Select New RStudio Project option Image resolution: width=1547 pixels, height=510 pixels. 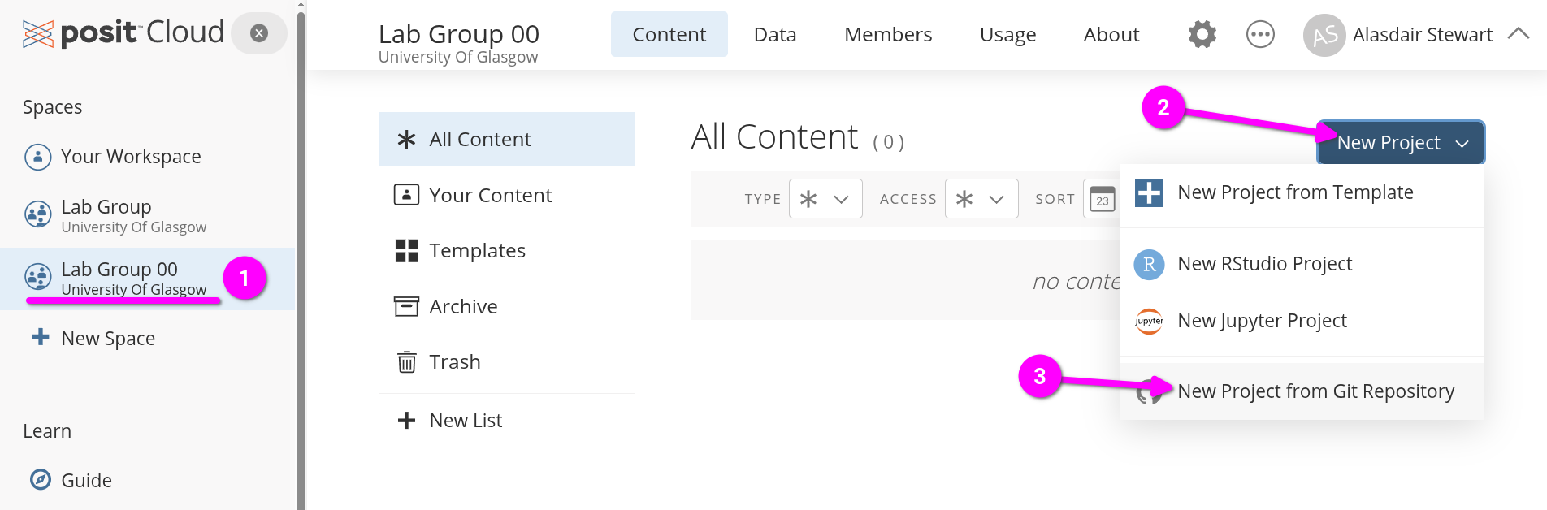(1264, 264)
